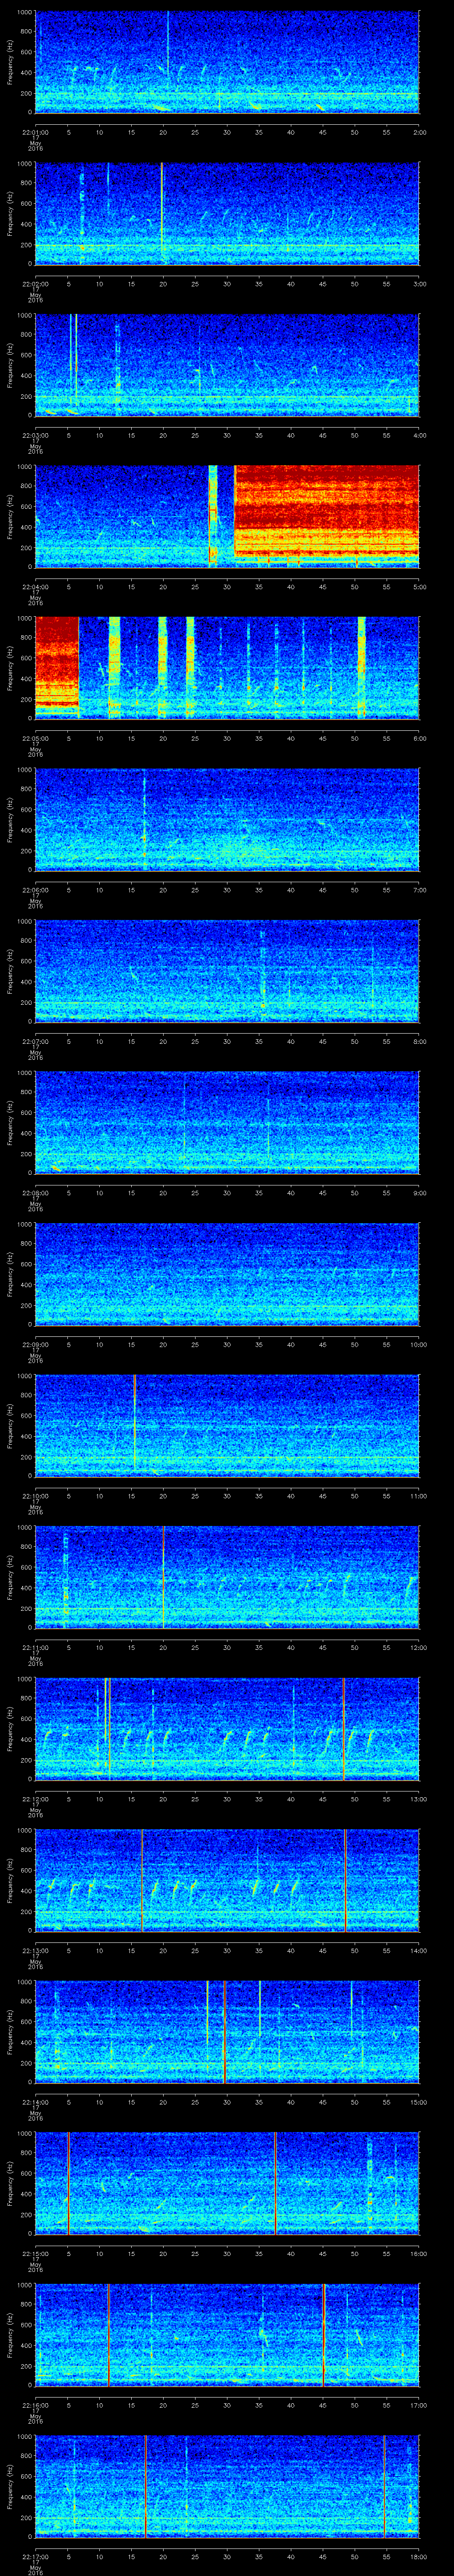Click the 11:00 end-of-axis label

click(x=418, y=1496)
